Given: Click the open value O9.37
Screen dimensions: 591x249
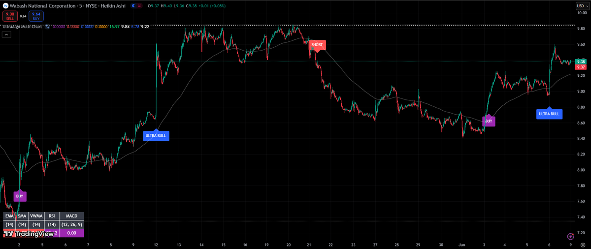Looking at the screenshot, I should (x=153, y=5).
